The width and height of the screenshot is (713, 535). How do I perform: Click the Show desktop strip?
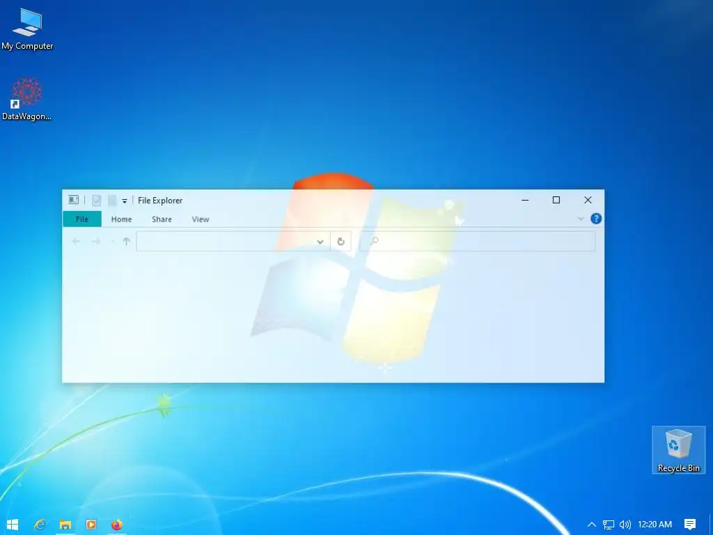tap(711, 525)
